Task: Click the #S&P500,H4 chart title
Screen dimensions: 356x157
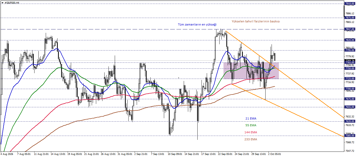Action: point(12,3)
